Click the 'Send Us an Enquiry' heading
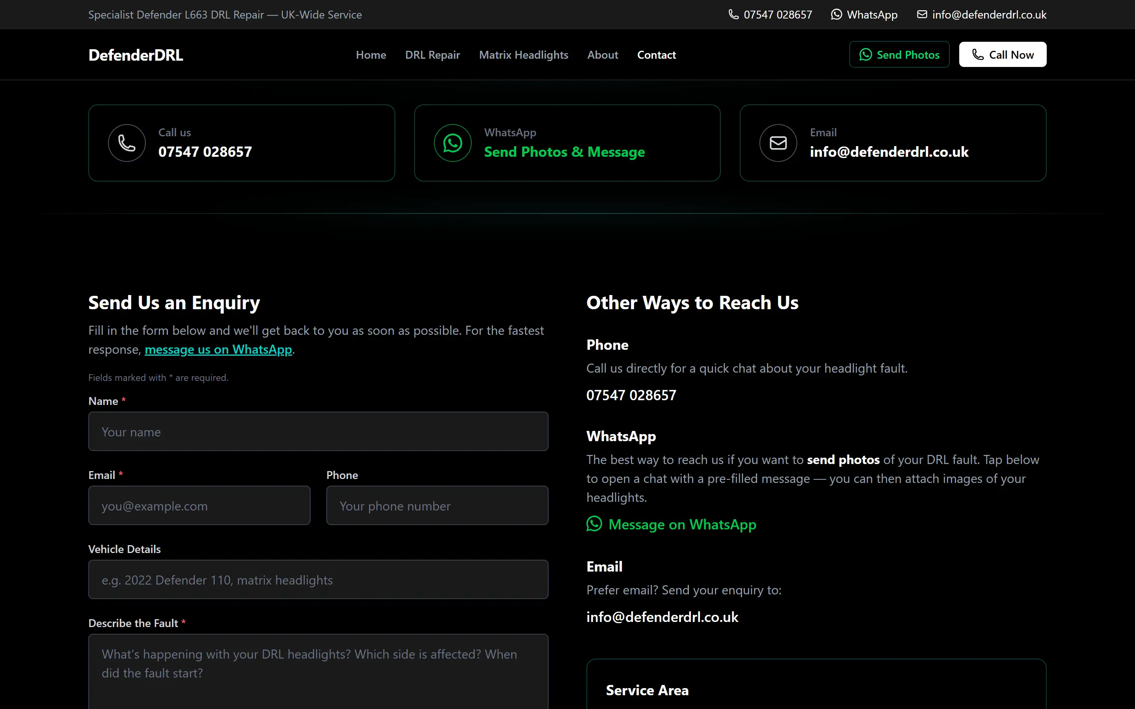 [x=174, y=303]
